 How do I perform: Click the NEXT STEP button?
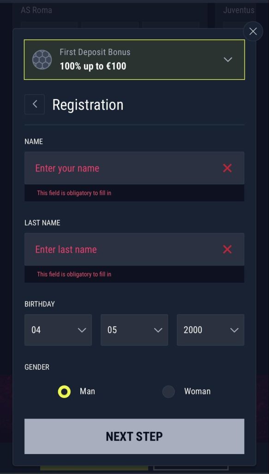[134, 436]
